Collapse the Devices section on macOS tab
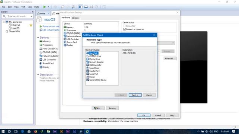The image size is (239, 134). click(x=38, y=38)
